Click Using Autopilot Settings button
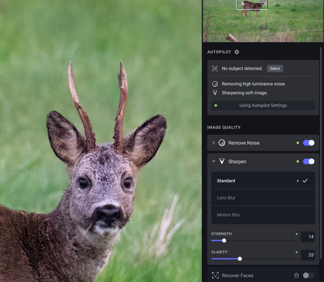 pyautogui.click(x=263, y=105)
